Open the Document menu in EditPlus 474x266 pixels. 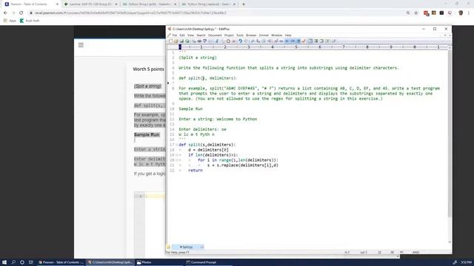(215, 35)
